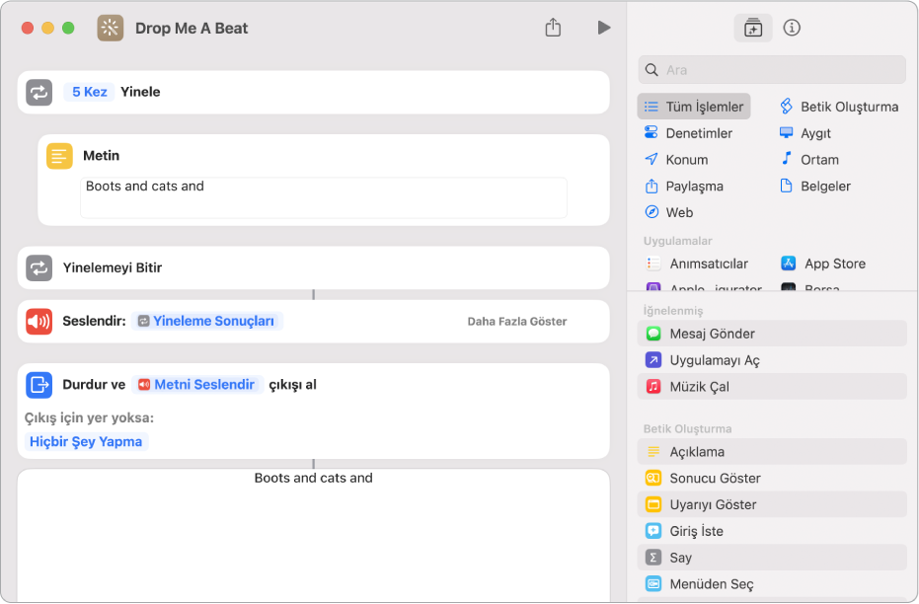
Task: Click the yellow Metin action icon
Action: 59,156
